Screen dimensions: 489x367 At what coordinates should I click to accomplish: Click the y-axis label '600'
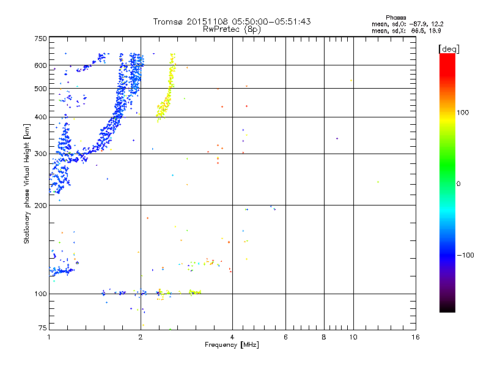(x=40, y=65)
